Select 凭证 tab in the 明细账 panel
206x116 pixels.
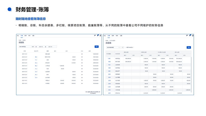click(x=18, y=36)
